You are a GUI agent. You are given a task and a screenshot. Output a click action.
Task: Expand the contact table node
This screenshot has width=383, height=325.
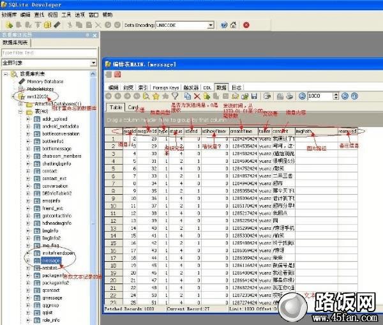click(x=28, y=171)
